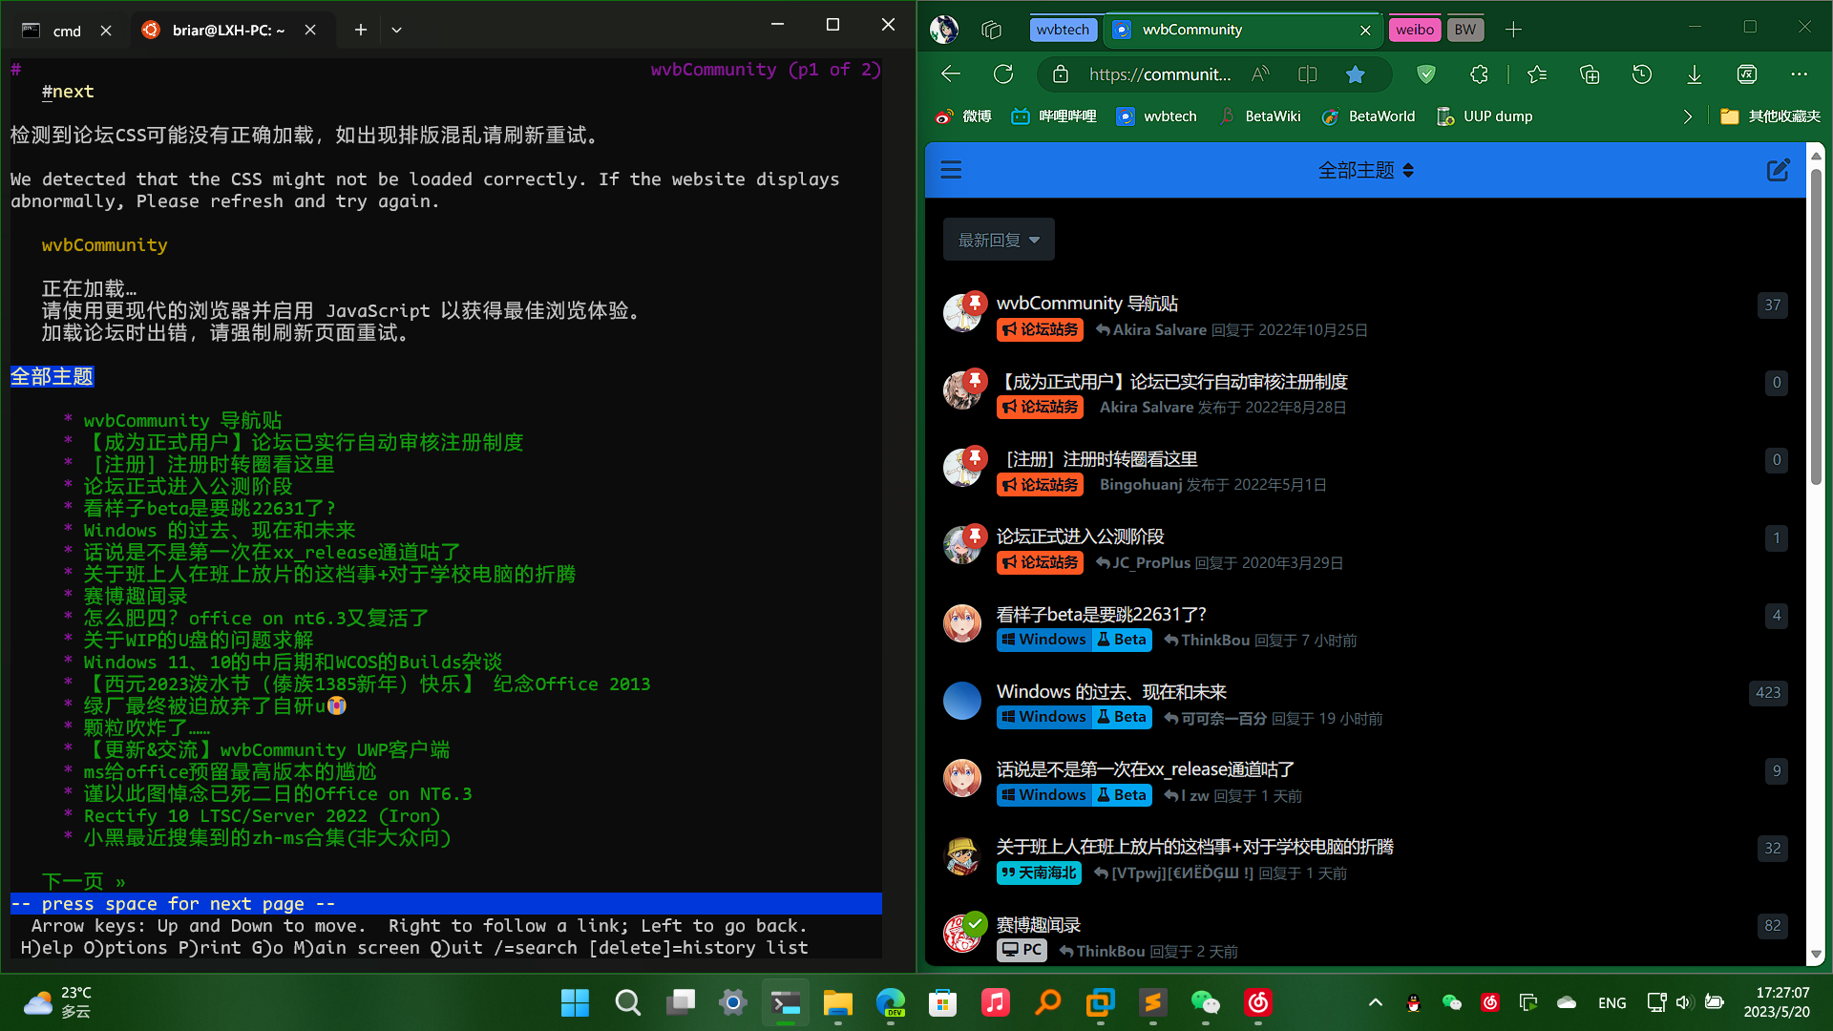Image resolution: width=1833 pixels, height=1031 pixels.
Task: Open the favorites list icon
Action: [x=1537, y=74]
